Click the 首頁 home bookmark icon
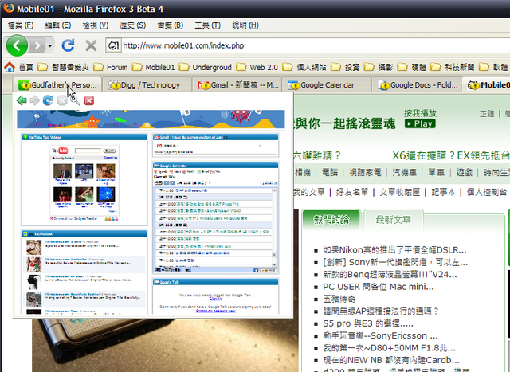The height and width of the screenshot is (372, 510). 10,67
